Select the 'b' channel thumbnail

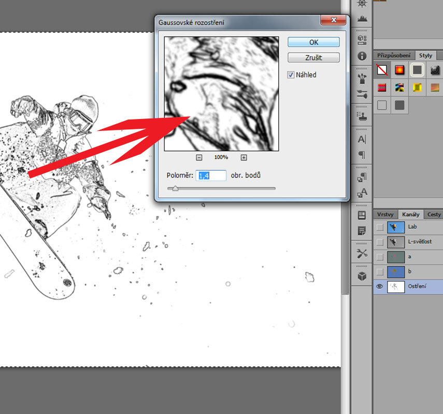pos(396,272)
